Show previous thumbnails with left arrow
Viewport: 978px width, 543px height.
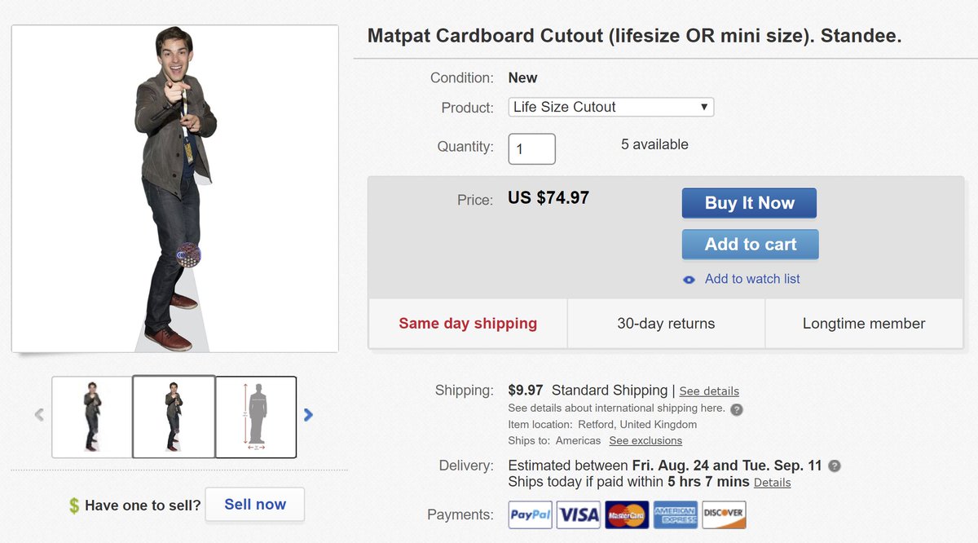(39, 415)
